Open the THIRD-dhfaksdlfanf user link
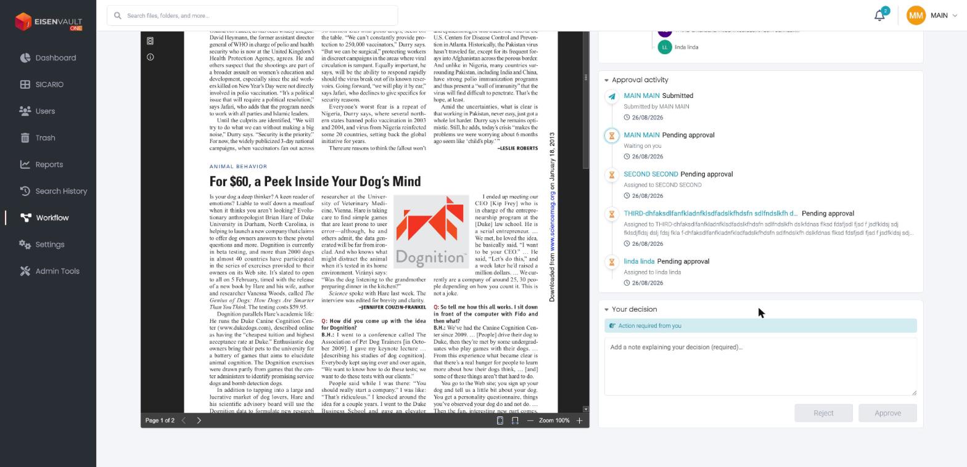Screen dimensions: 967x467 (x=710, y=213)
